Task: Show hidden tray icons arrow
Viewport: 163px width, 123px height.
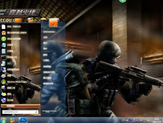Action: [137, 120]
